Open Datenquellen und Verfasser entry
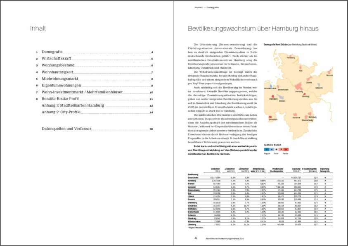 click(97, 129)
